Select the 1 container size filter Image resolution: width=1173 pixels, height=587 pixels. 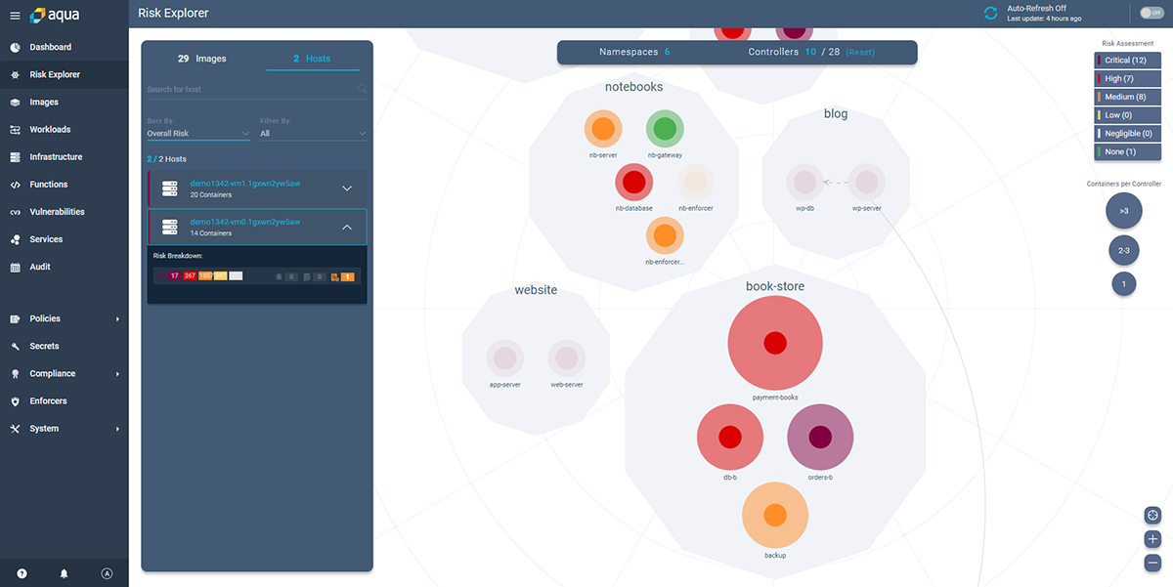point(1124,284)
